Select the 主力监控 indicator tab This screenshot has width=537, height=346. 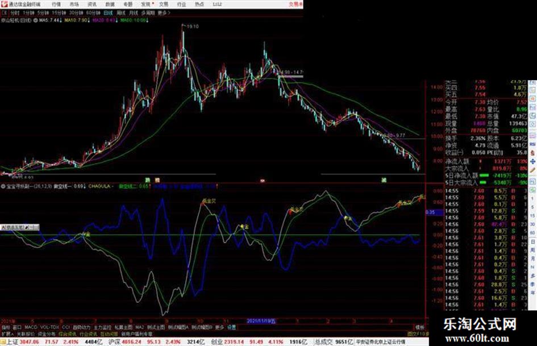point(102,327)
